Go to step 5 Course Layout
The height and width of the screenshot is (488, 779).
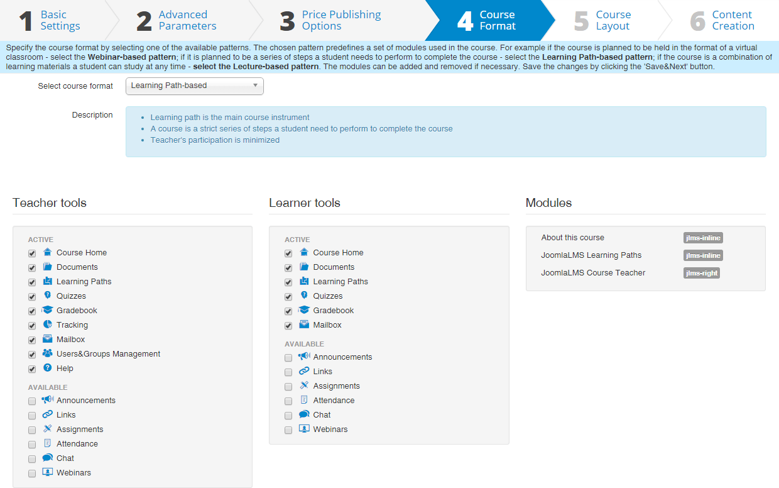pyautogui.click(x=602, y=20)
